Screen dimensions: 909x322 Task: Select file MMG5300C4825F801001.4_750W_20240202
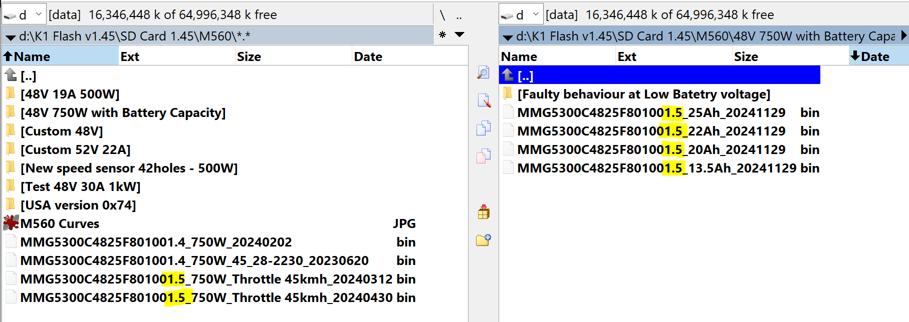point(210,242)
